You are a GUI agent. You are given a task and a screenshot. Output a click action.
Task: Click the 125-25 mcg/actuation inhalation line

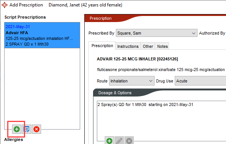point(39,38)
